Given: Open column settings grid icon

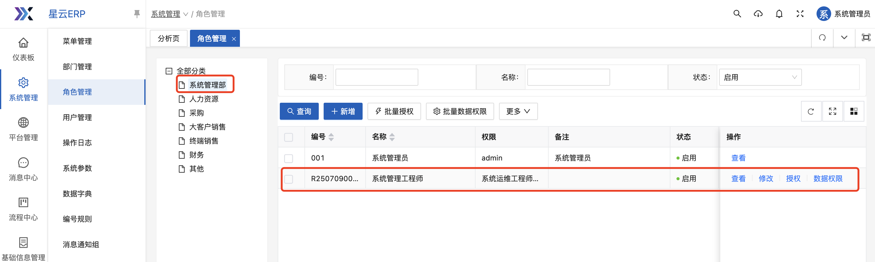Looking at the screenshot, I should tap(854, 112).
